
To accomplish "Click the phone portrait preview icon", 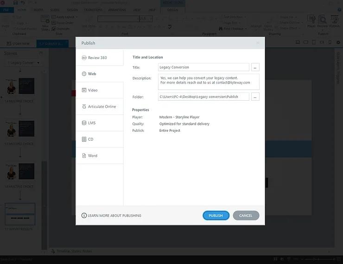I will 330,42.
